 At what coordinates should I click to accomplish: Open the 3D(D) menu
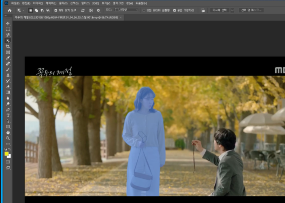(x=96, y=3)
